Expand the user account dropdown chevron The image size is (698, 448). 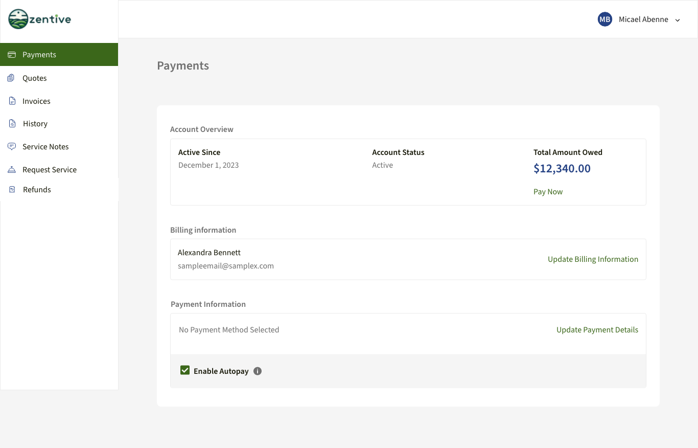coord(678,20)
